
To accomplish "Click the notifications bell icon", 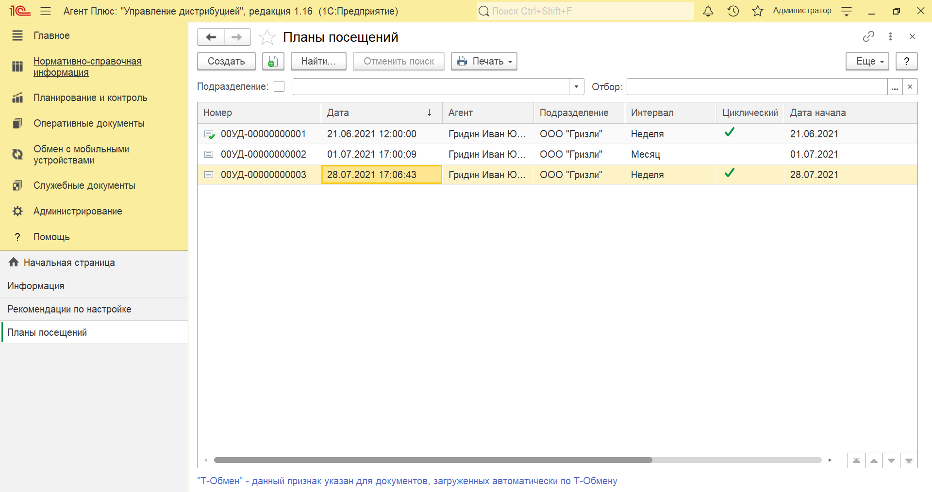I will (x=708, y=11).
